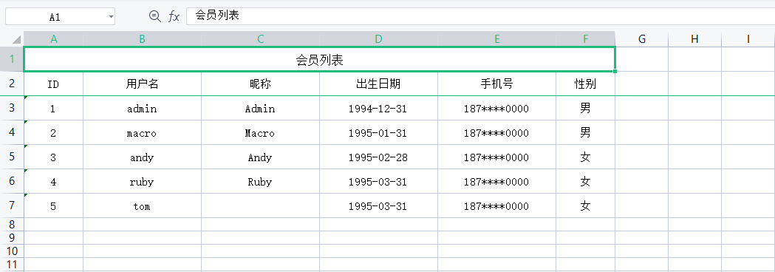Click inside the Name Box showing A1

pyautogui.click(x=55, y=17)
